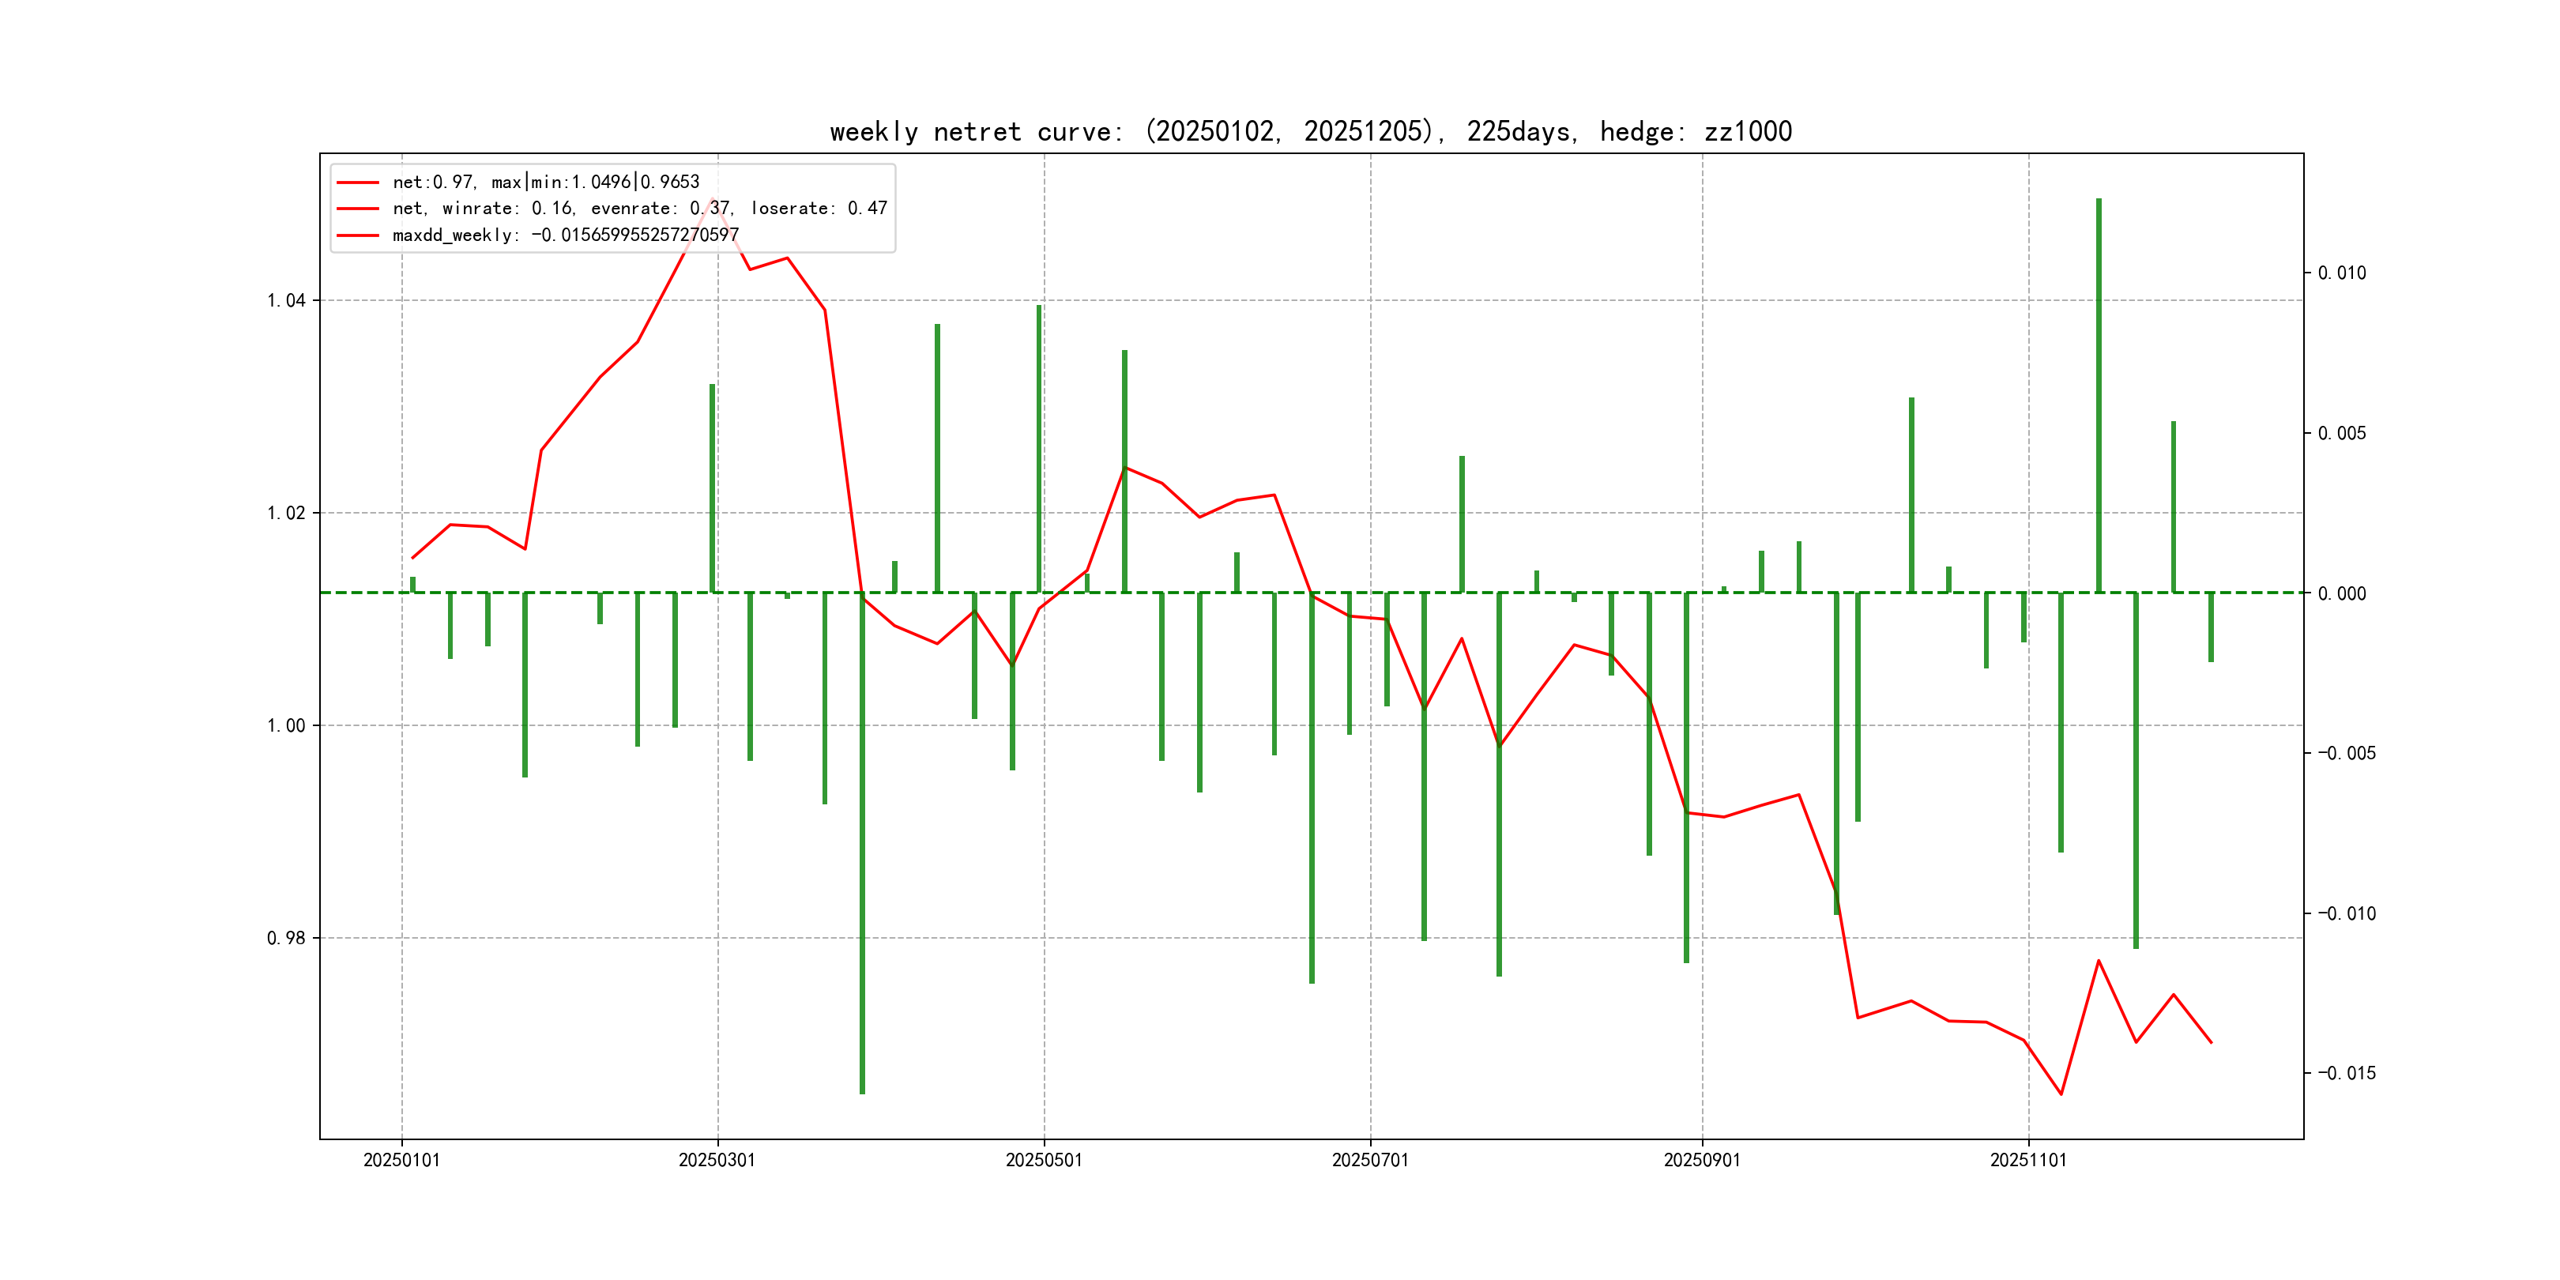Click the x-axis date label 20250301
The width and height of the screenshot is (2560, 1280).
point(717,1160)
